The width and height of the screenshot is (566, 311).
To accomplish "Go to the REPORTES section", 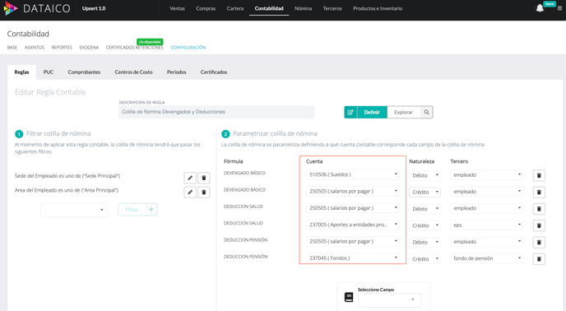I will click(62, 48).
